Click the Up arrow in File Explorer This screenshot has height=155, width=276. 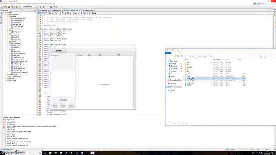point(176,56)
